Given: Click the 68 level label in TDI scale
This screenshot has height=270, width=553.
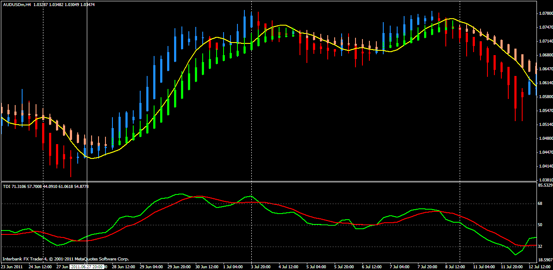Looking at the screenshot, I should pos(541,203).
